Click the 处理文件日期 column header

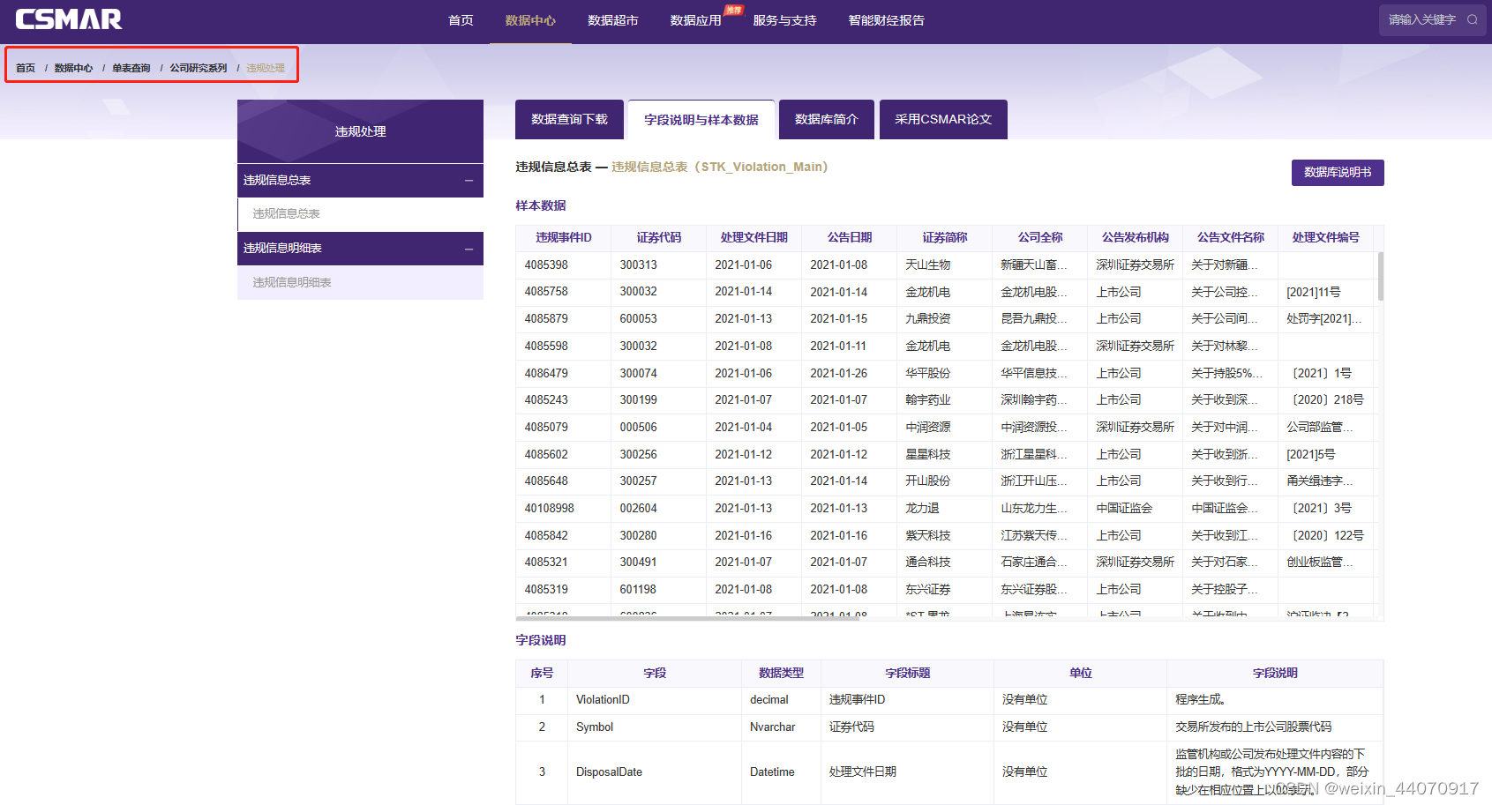pyautogui.click(x=754, y=238)
